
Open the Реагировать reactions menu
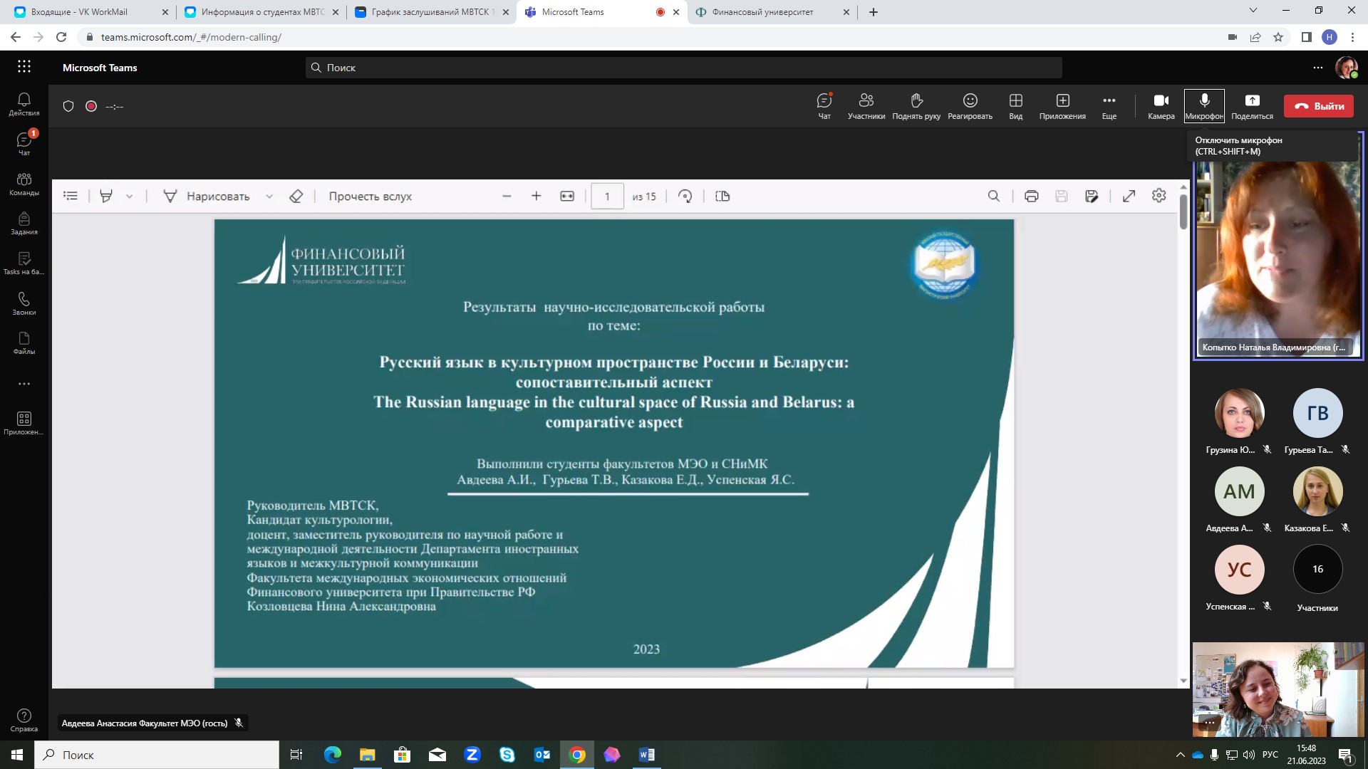tap(970, 105)
